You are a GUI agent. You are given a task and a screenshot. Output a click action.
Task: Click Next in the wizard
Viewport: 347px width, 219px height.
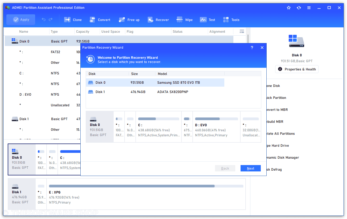(x=250, y=168)
